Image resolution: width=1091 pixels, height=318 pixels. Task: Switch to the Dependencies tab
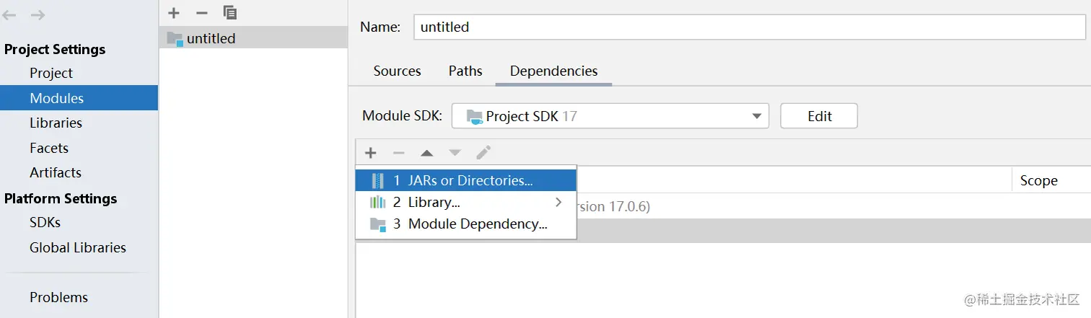coord(553,71)
